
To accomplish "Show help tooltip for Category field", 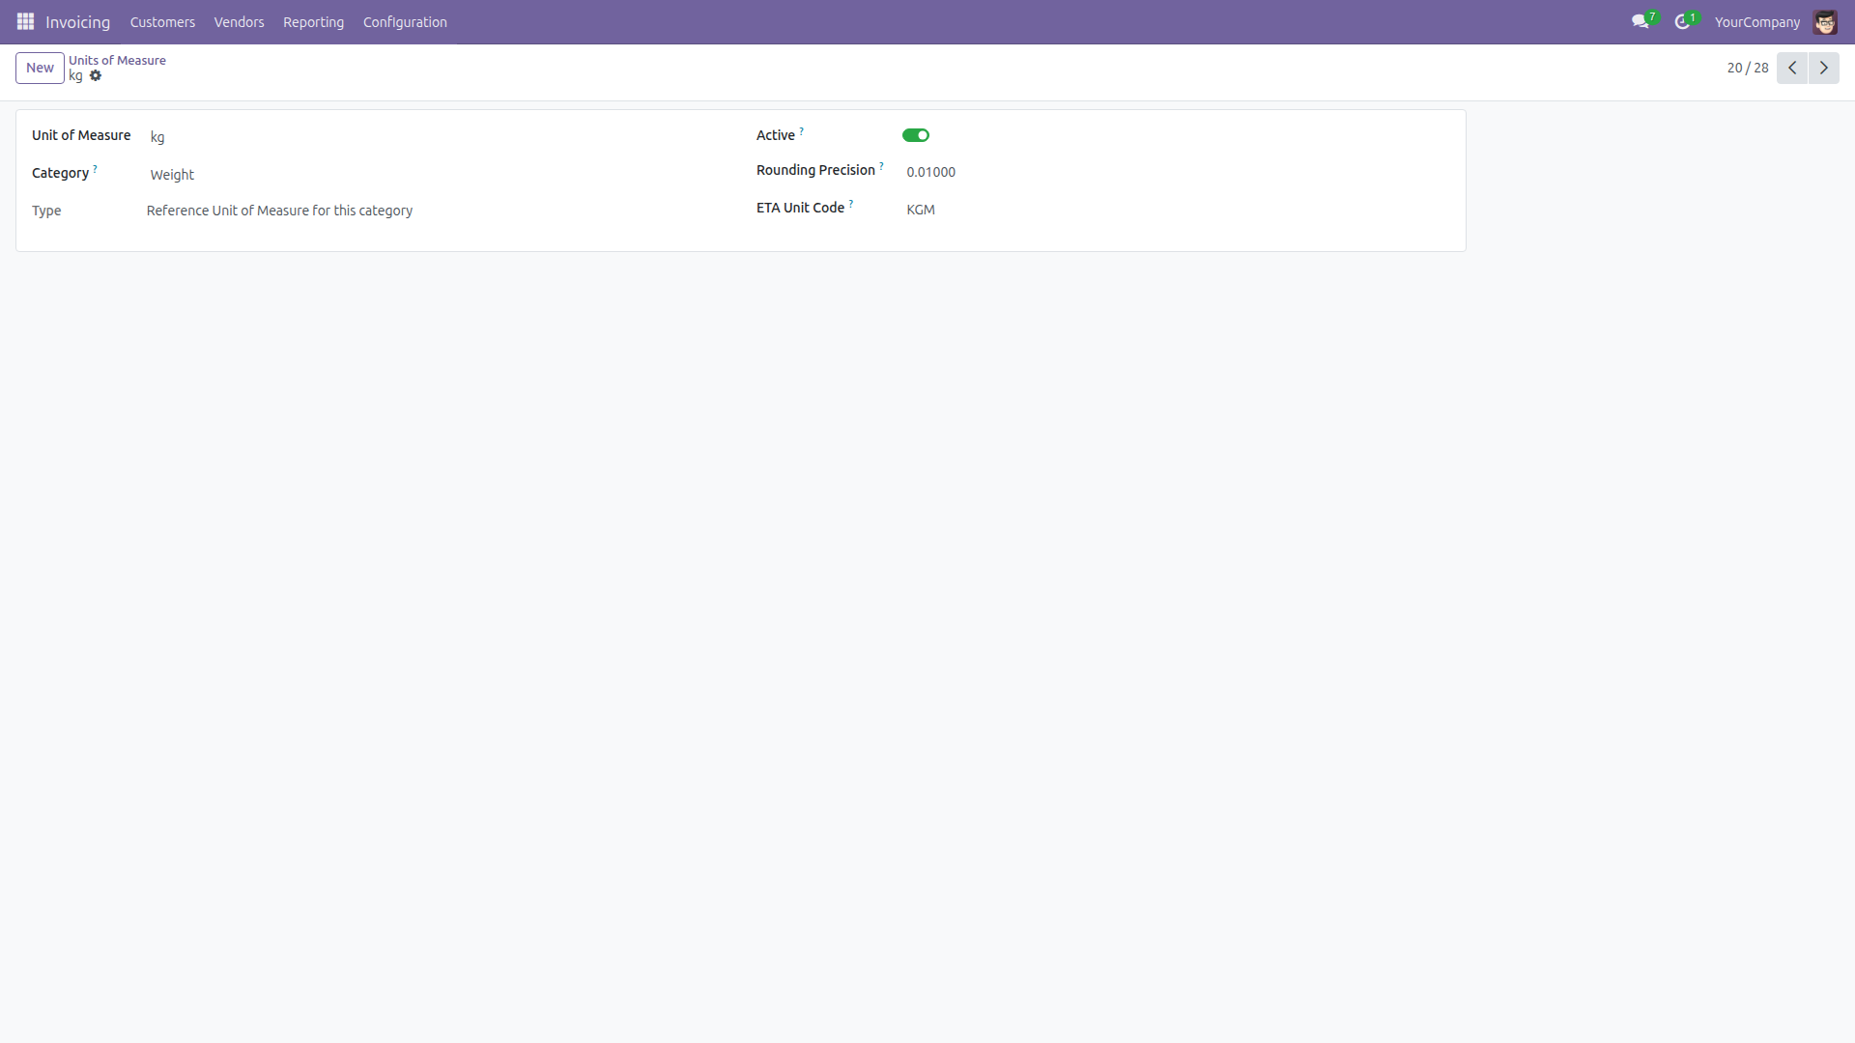I will 95,168.
